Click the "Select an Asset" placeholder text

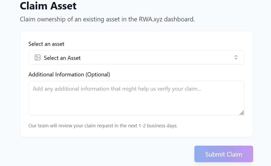(62, 58)
